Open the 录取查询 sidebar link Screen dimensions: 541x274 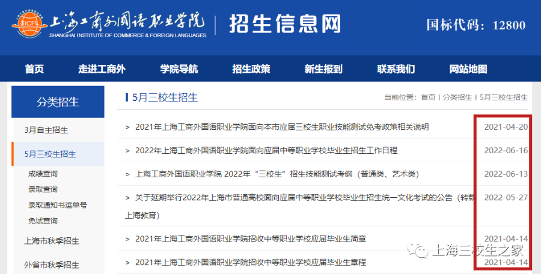point(43,189)
